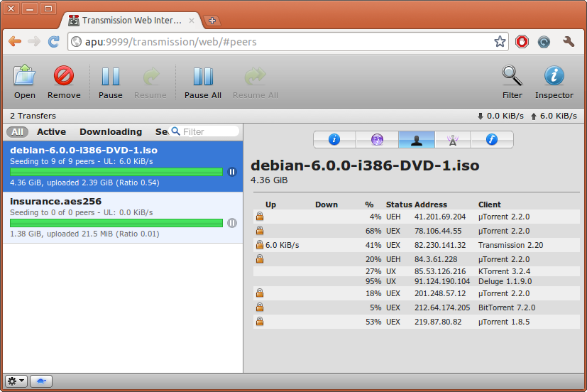Image resolution: width=587 pixels, height=392 pixels.
Task: Open the inspector Activity tab
Action: tap(377, 140)
